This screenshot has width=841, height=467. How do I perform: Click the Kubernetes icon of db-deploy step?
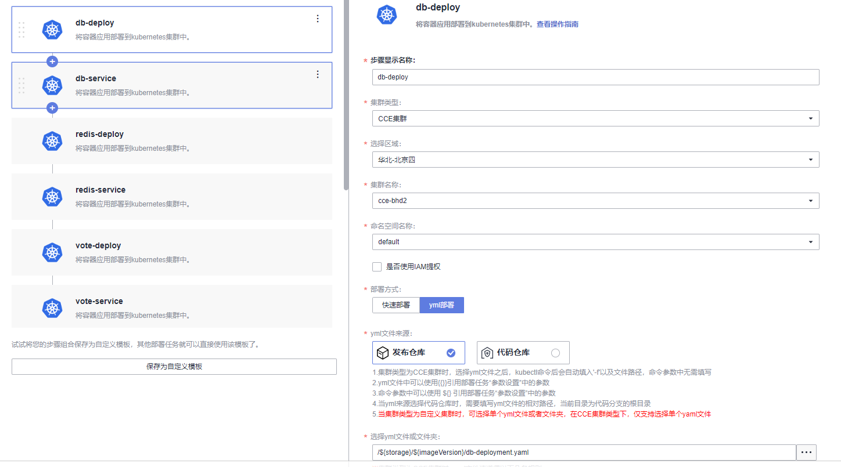(52, 30)
